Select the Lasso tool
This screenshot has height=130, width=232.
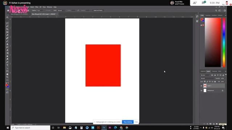click(7, 23)
